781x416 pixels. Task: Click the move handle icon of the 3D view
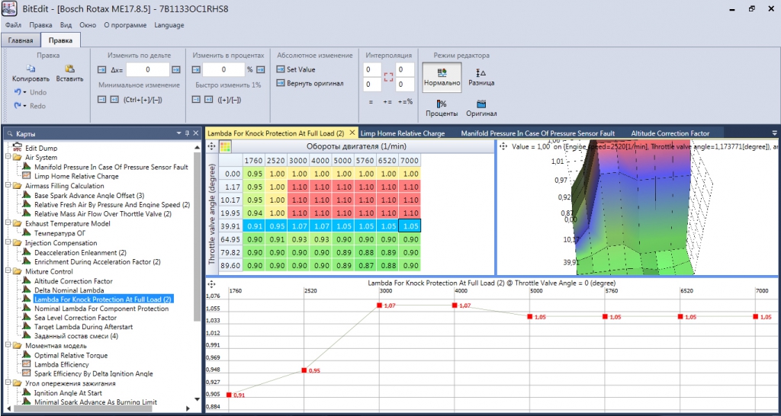[503, 147]
